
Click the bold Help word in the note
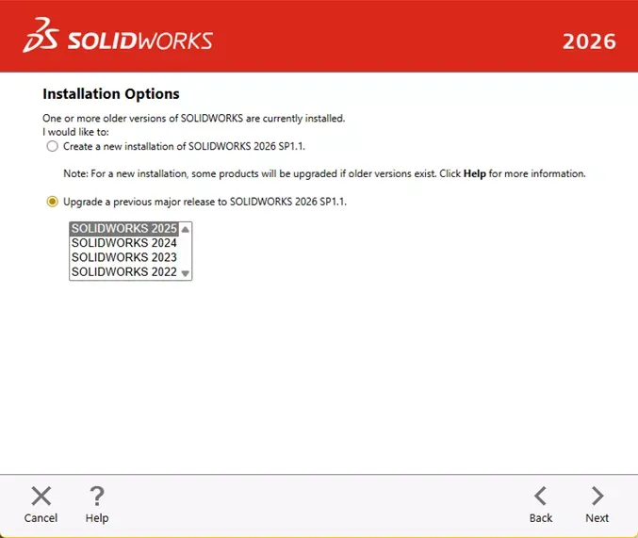click(x=474, y=173)
